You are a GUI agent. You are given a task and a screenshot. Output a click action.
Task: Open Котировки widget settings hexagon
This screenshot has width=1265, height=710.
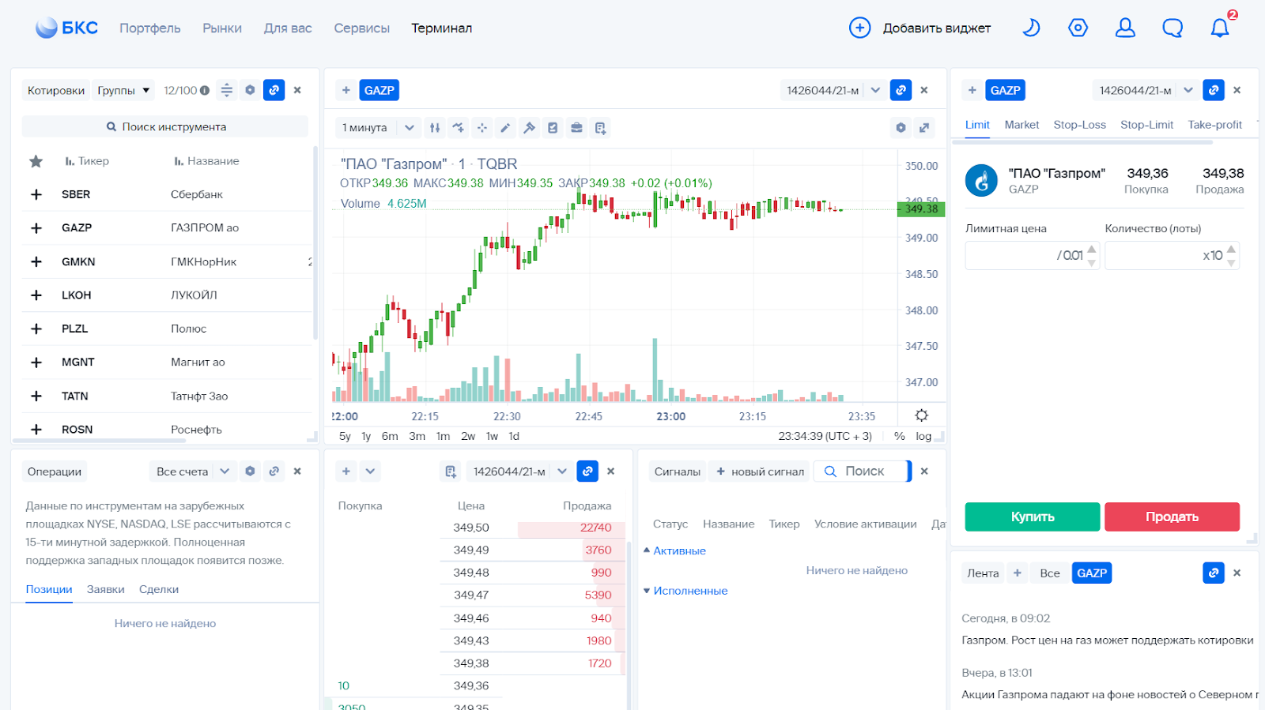pos(250,90)
